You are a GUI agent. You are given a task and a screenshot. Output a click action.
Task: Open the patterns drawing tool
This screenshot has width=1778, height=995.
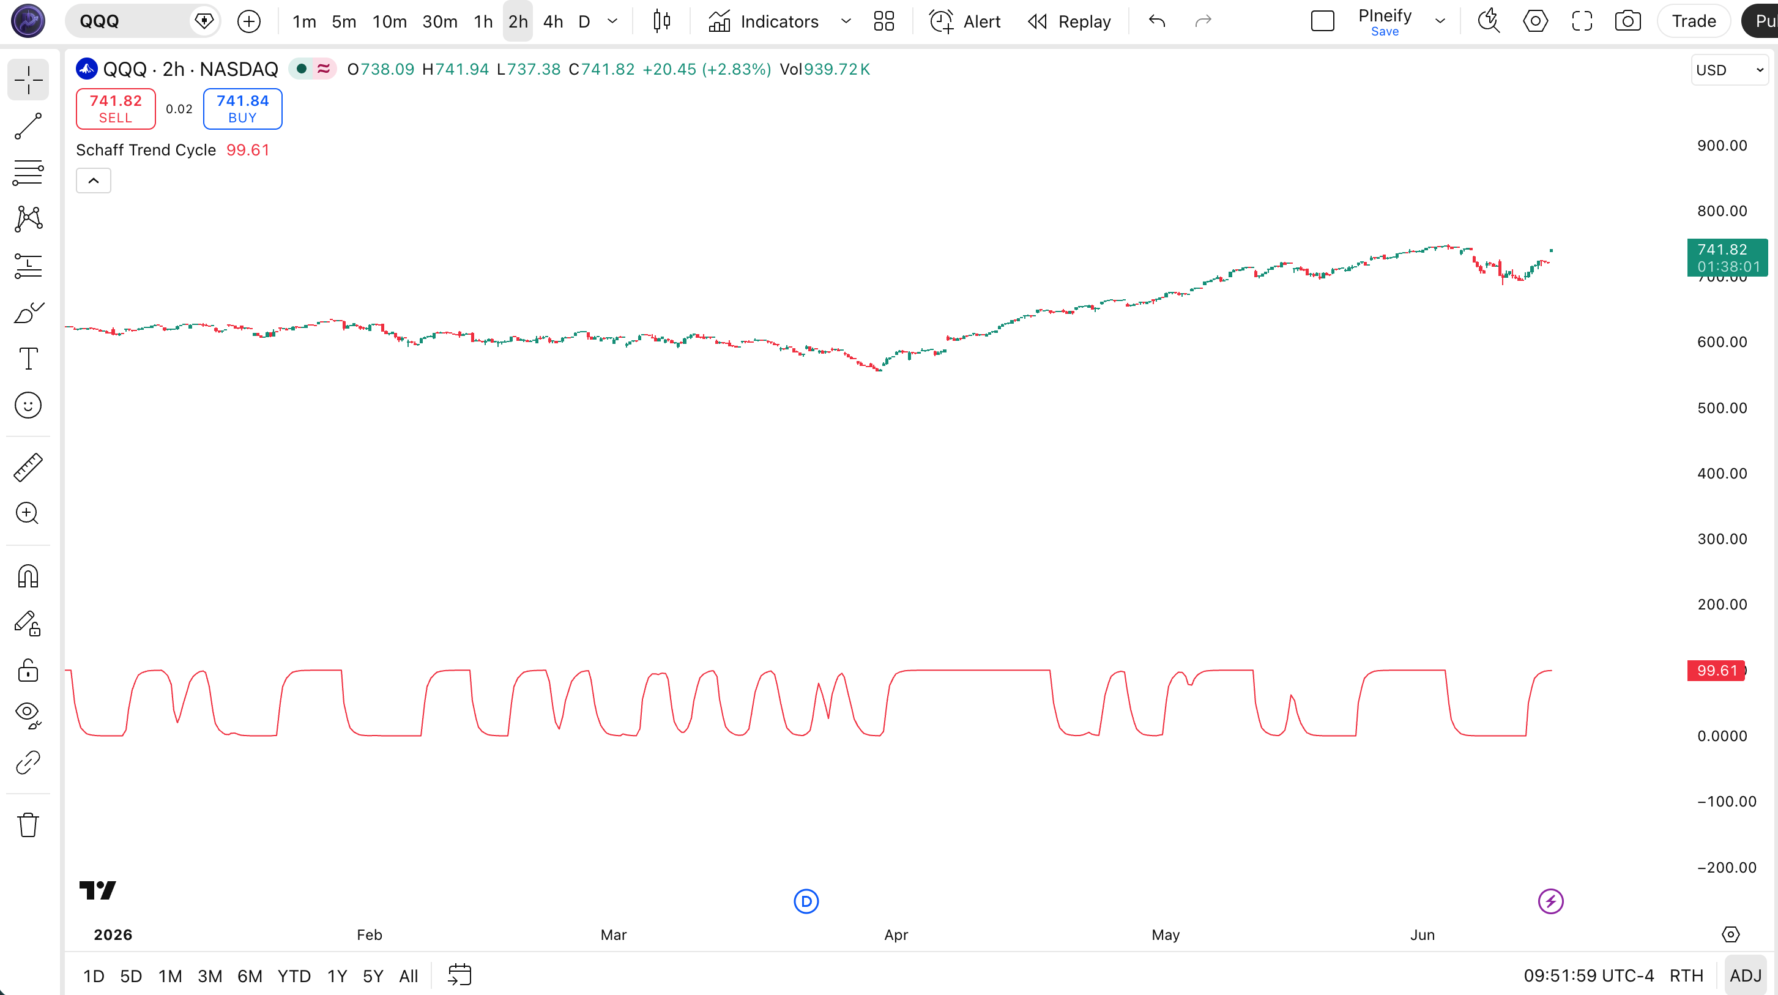pos(28,219)
